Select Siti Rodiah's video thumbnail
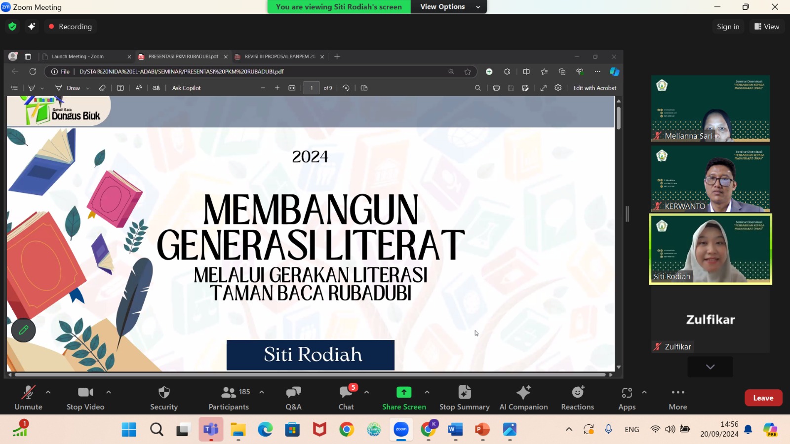Viewport: 790px width, 444px height. tap(710, 249)
